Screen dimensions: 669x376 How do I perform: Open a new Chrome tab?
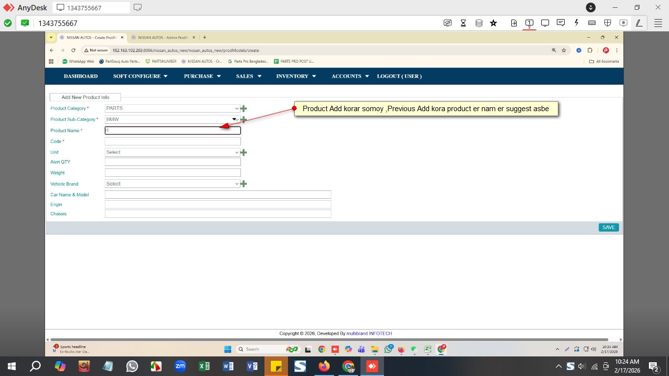(x=205, y=37)
